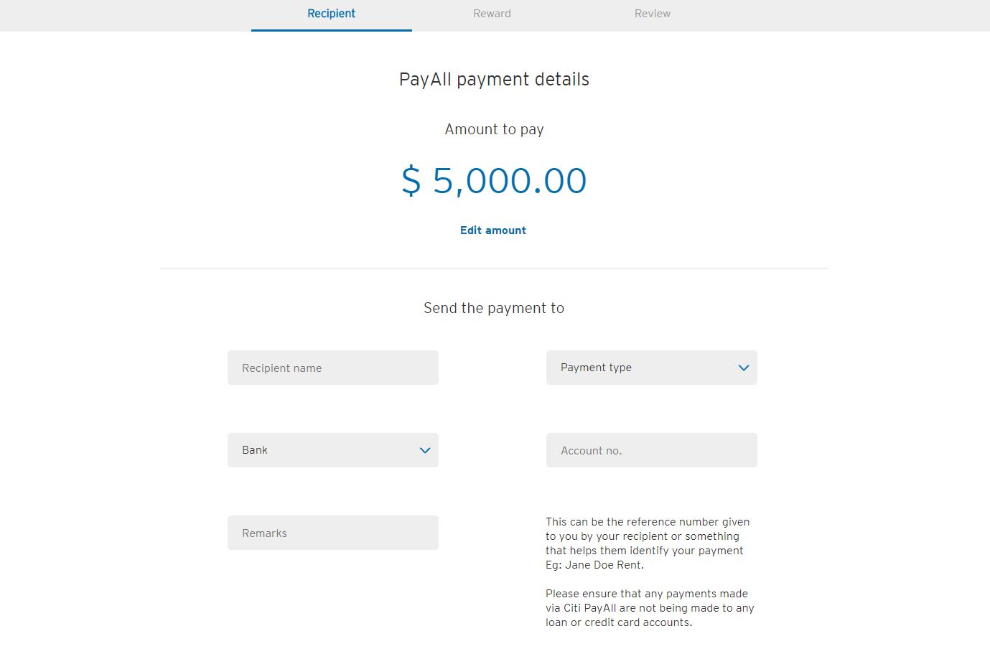Click the Send the payment to heading
The width and height of the screenshot is (990, 649).
[494, 308]
